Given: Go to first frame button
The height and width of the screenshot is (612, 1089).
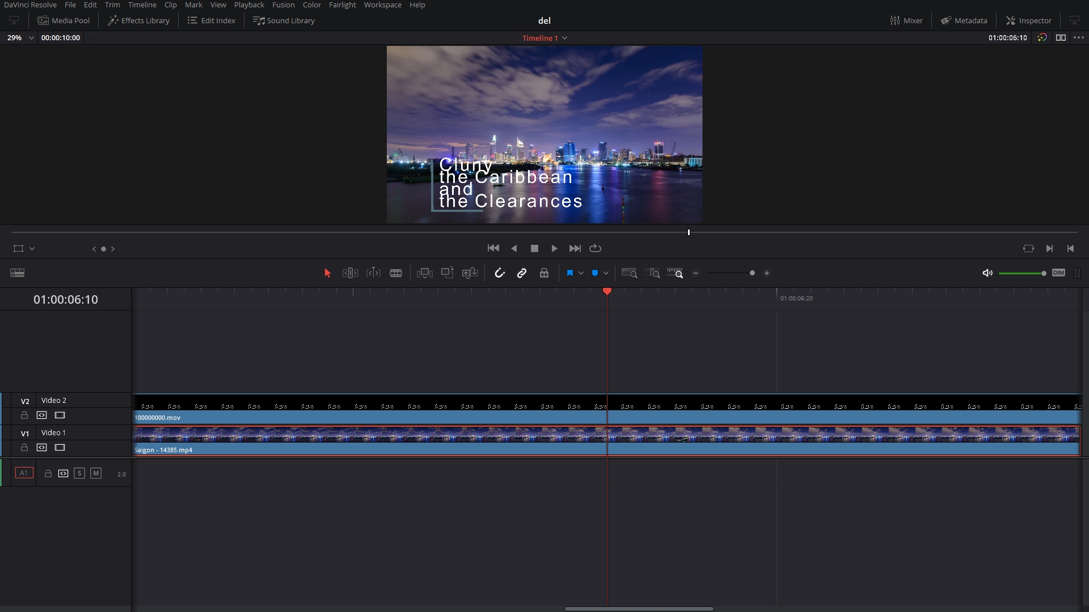Looking at the screenshot, I should click(493, 248).
